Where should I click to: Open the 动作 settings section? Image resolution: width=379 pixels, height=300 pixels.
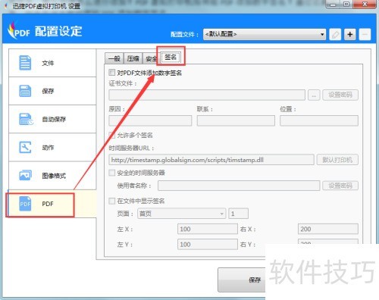tap(52, 148)
